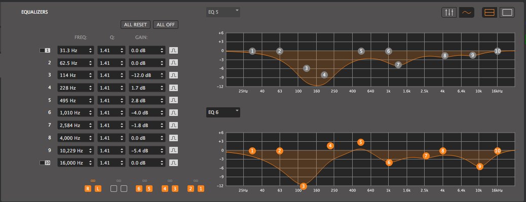Open the EQ 6 dropdown
526x202 pixels.
223,112
